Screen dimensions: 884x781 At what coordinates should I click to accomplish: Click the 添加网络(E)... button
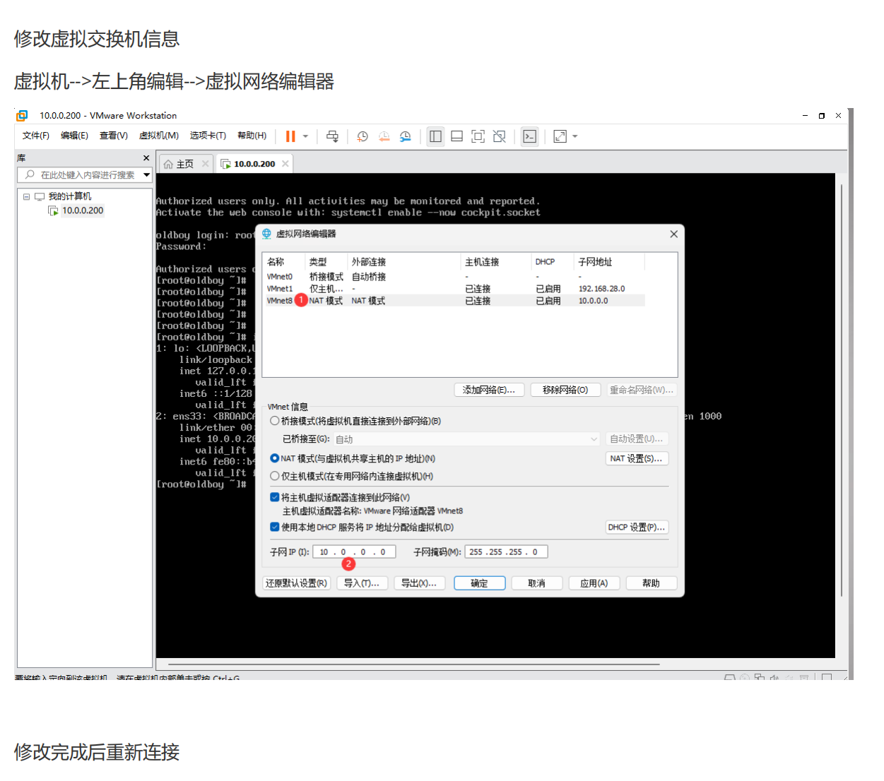pyautogui.click(x=489, y=390)
